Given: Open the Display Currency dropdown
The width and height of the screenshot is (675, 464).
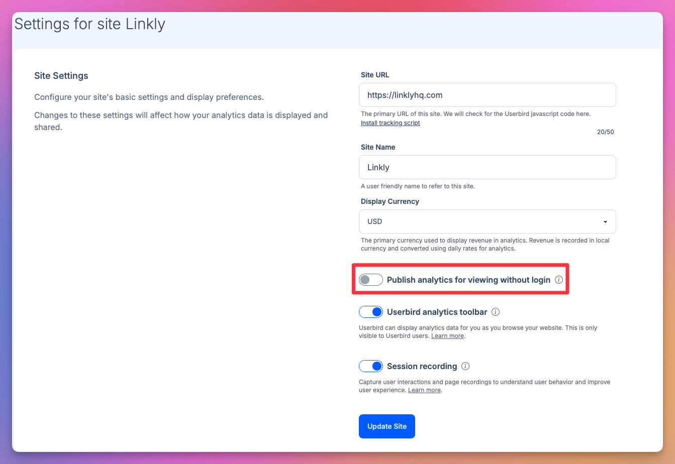Looking at the screenshot, I should 487,221.
